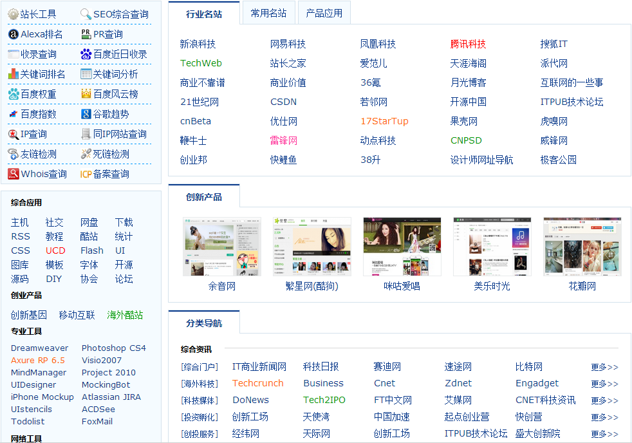Click 更多>> in the 科技媒体 row
This screenshot has height=443, width=632.
(604, 401)
